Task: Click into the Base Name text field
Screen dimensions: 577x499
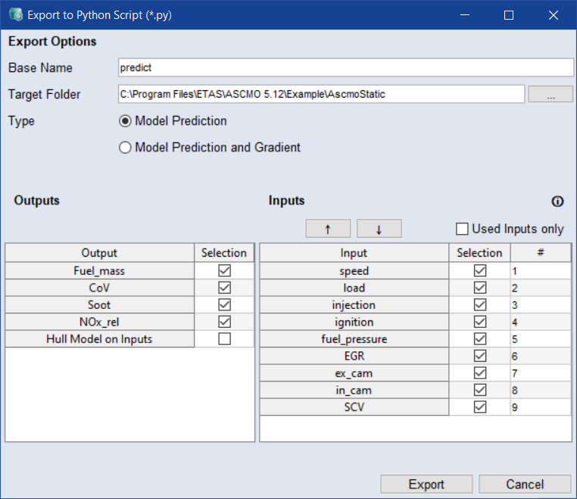Action: tap(345, 68)
